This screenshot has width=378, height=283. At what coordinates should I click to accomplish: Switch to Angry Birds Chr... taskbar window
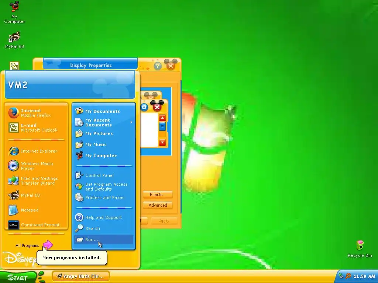click(x=81, y=276)
